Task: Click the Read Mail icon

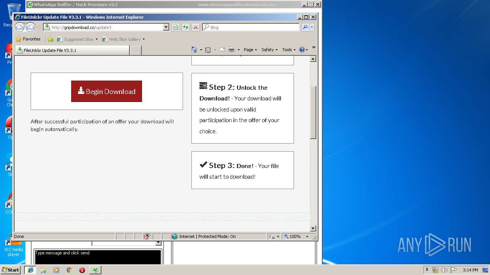Action: point(222,50)
